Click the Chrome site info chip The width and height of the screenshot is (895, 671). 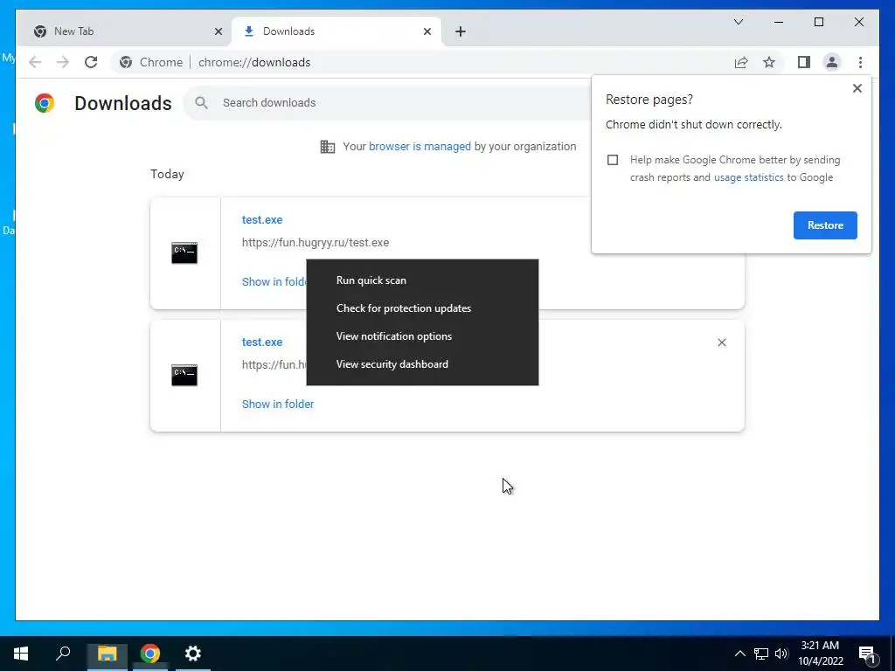click(x=151, y=62)
